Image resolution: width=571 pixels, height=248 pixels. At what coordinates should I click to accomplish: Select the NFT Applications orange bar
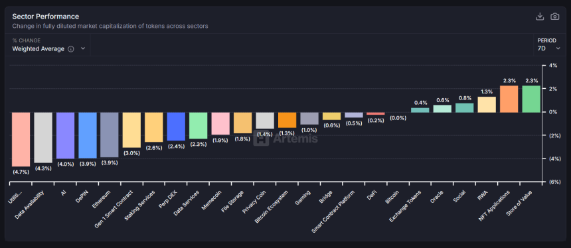[x=509, y=99]
